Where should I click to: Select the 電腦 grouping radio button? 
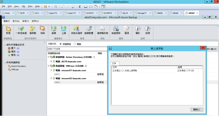(x=75, y=44)
